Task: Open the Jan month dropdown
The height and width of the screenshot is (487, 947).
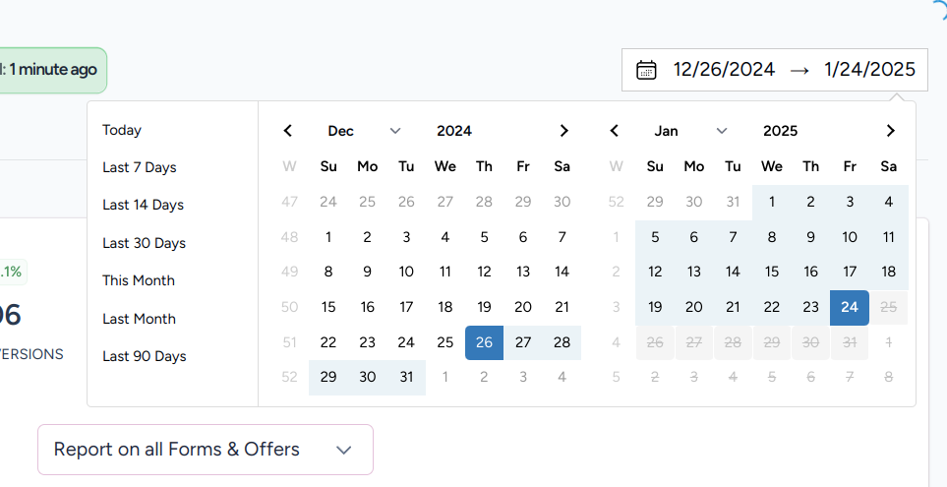Action: pyautogui.click(x=690, y=131)
